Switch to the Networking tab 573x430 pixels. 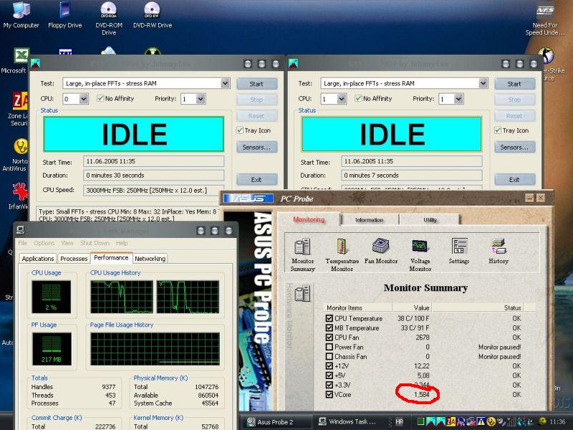pyautogui.click(x=150, y=259)
